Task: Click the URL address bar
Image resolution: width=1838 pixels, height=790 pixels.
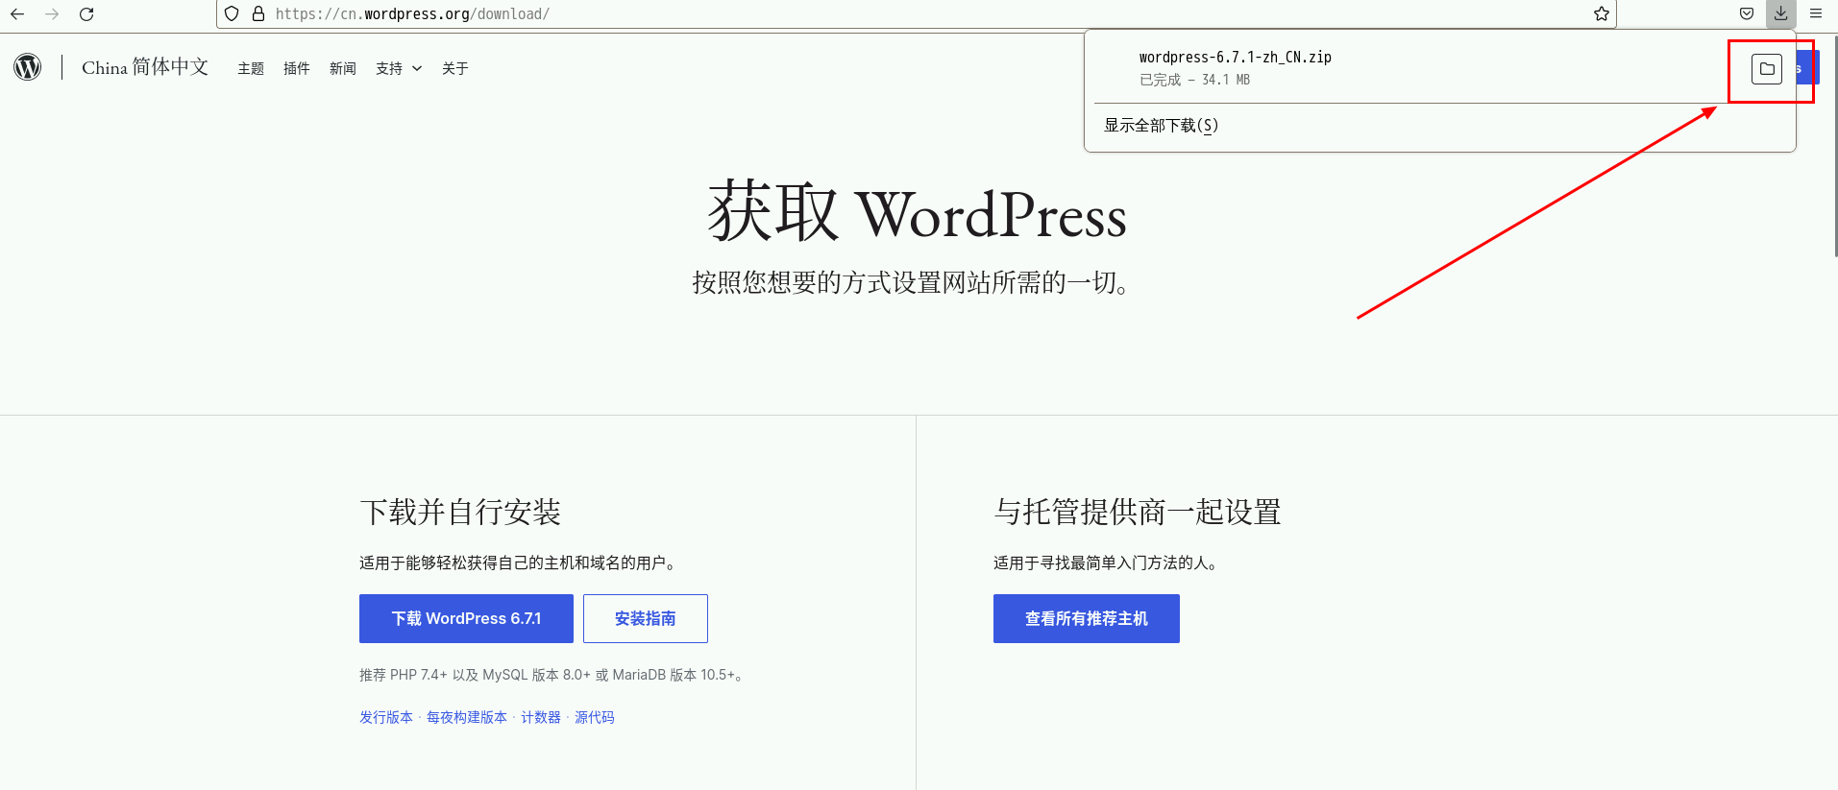Action: pos(918,13)
